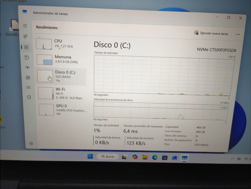Viewport: 251px width, 189px height.
Task: Open the Details list icon
Action: click(x=28, y=87)
